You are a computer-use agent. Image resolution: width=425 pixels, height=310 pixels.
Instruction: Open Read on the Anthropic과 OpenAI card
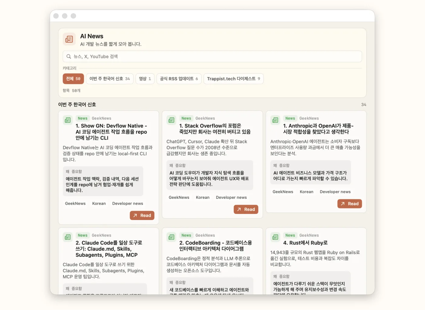click(x=350, y=204)
